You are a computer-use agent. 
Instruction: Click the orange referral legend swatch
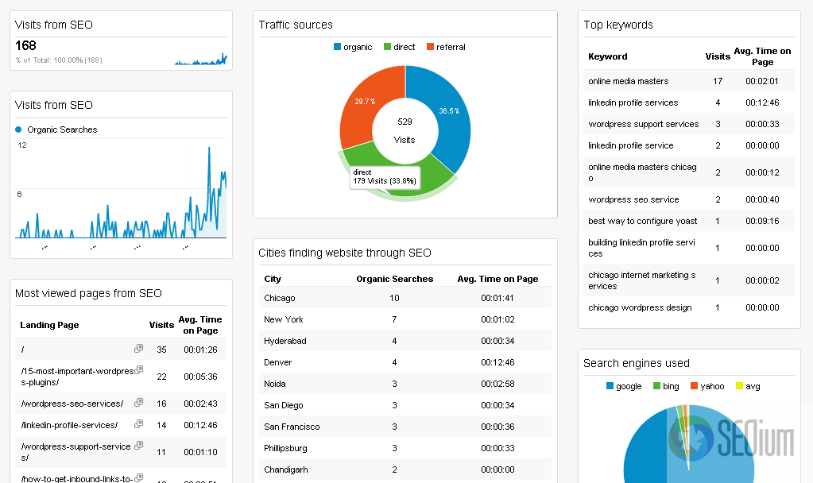(x=431, y=47)
